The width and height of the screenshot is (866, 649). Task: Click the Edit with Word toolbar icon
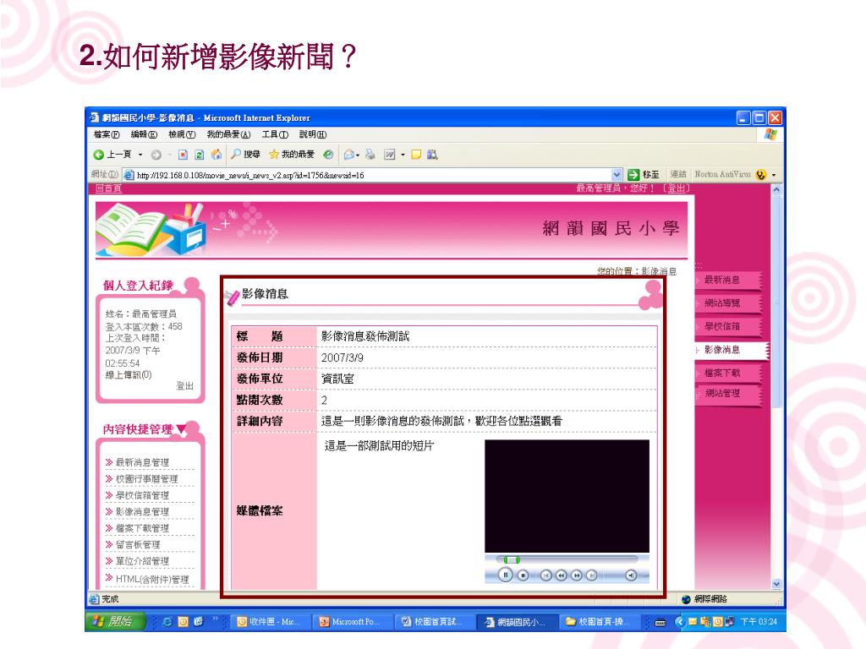click(390, 155)
